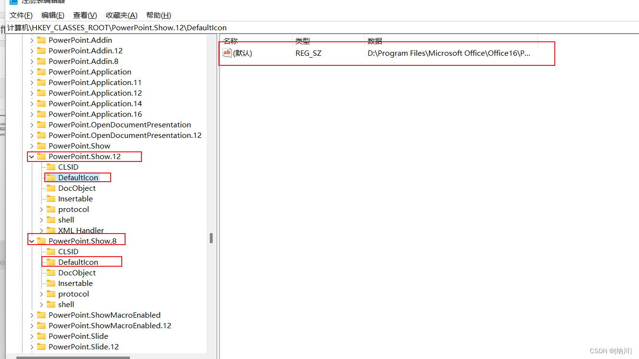Select the PowerPoint.Application.11 key
Screen dimensions: 639x359
point(95,83)
